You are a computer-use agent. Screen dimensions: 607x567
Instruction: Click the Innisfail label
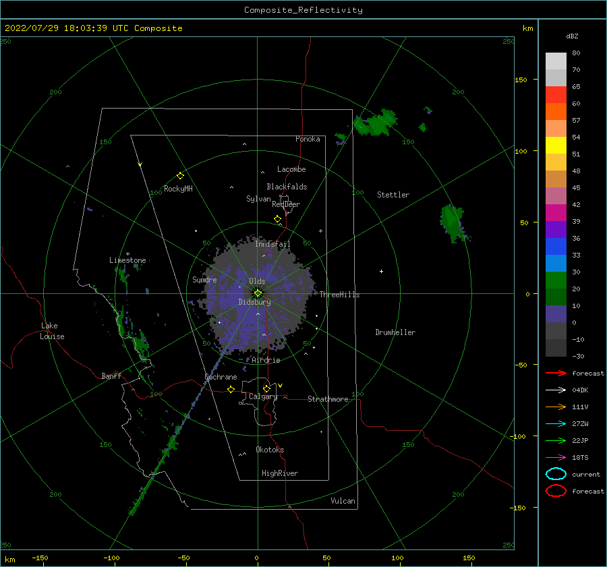pos(272,244)
